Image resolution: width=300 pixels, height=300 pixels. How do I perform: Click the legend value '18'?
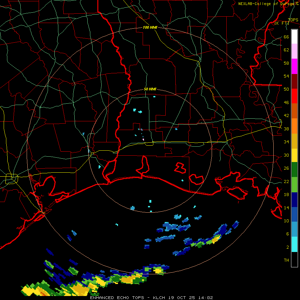[x=286, y=194]
